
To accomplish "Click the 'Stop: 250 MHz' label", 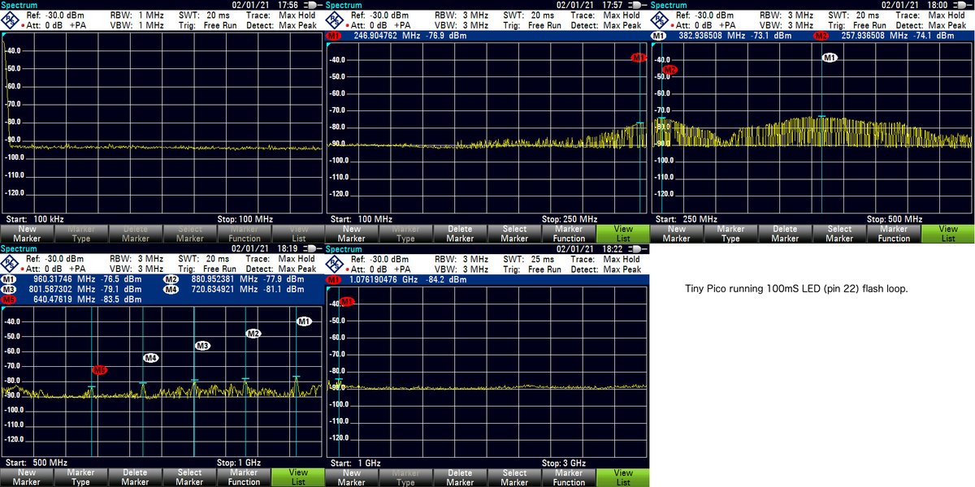I will tap(569, 219).
